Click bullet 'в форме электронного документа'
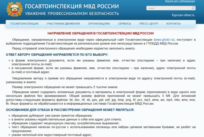204x137 pixels. [103, 62]
